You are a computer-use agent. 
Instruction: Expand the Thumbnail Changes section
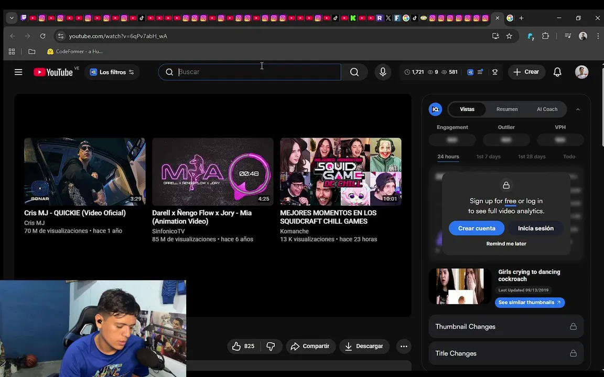tap(506, 327)
